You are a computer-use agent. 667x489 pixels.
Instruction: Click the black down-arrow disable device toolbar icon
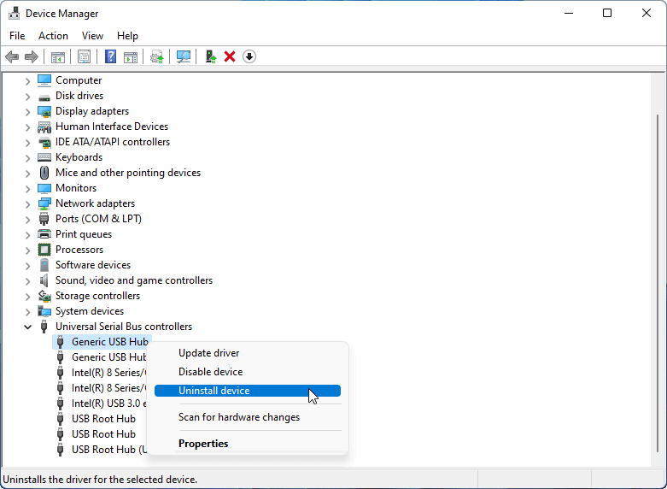tap(249, 56)
